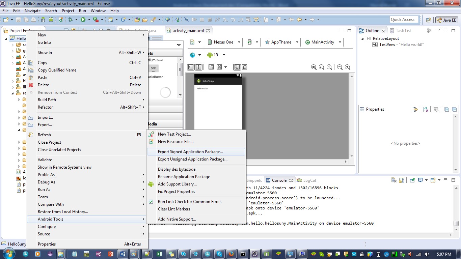The height and width of the screenshot is (259, 461).
Task: Open the Android SDK Manager toolbar icon
Action: tap(43, 20)
